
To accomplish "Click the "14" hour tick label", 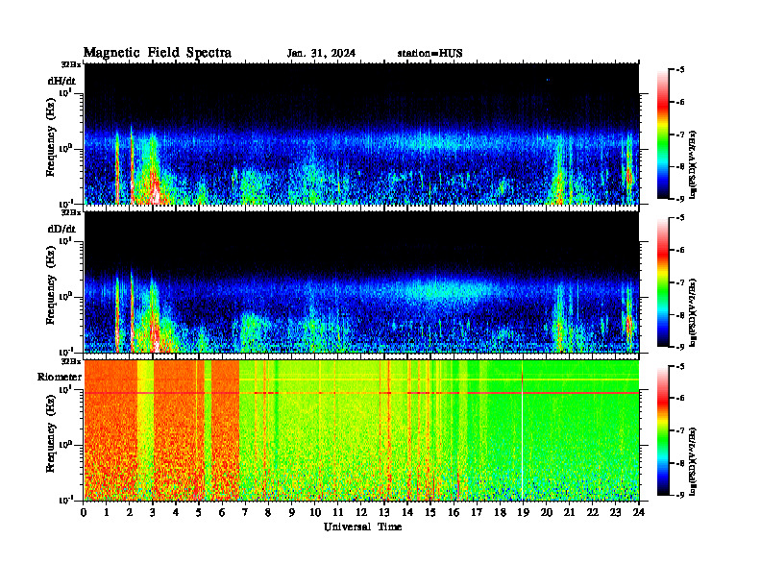I will click(x=407, y=512).
